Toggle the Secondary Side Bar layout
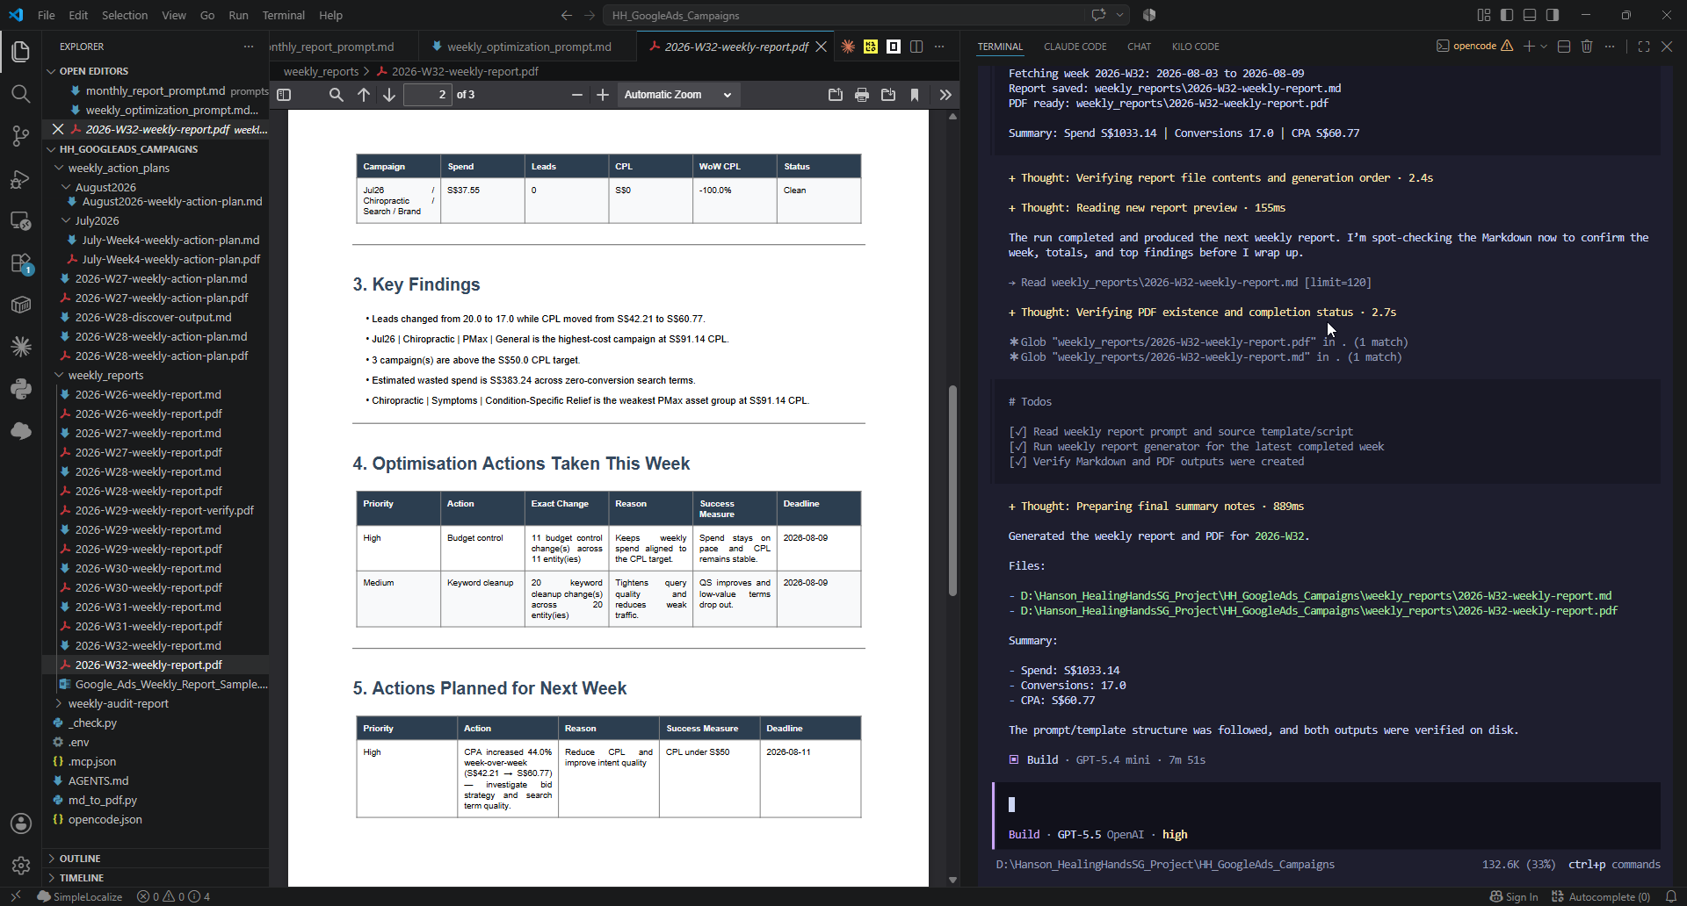Screen dimensions: 1687x906 pos(1553,15)
